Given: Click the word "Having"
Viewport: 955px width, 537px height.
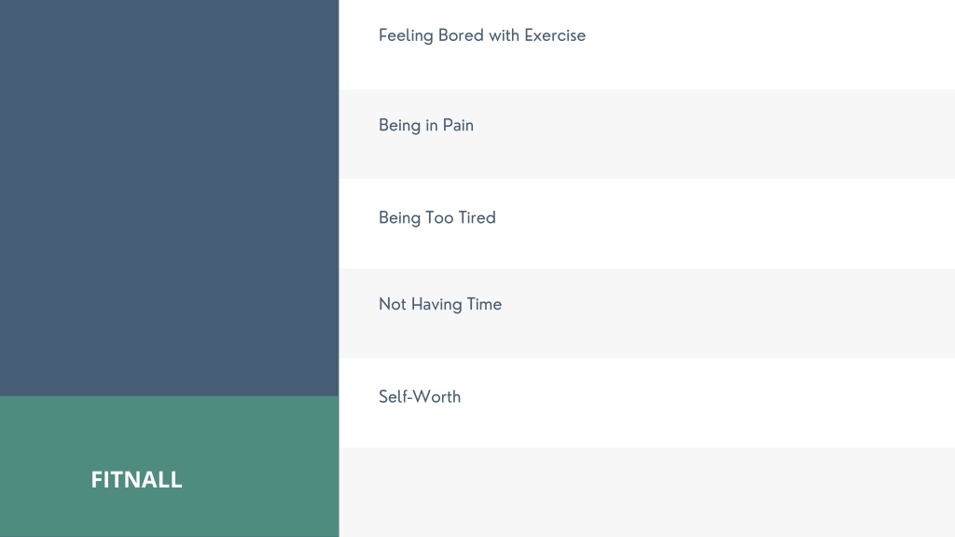Looking at the screenshot, I should [x=436, y=305].
